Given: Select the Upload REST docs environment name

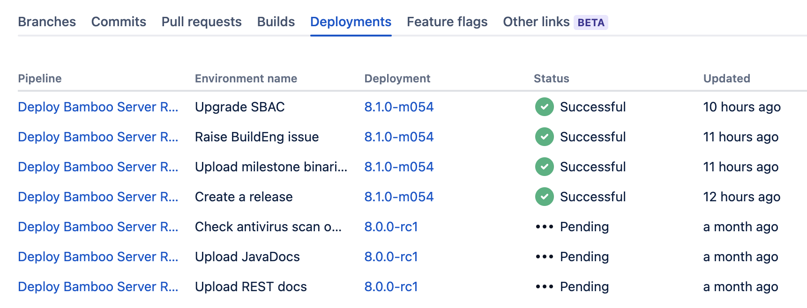Looking at the screenshot, I should point(251,286).
